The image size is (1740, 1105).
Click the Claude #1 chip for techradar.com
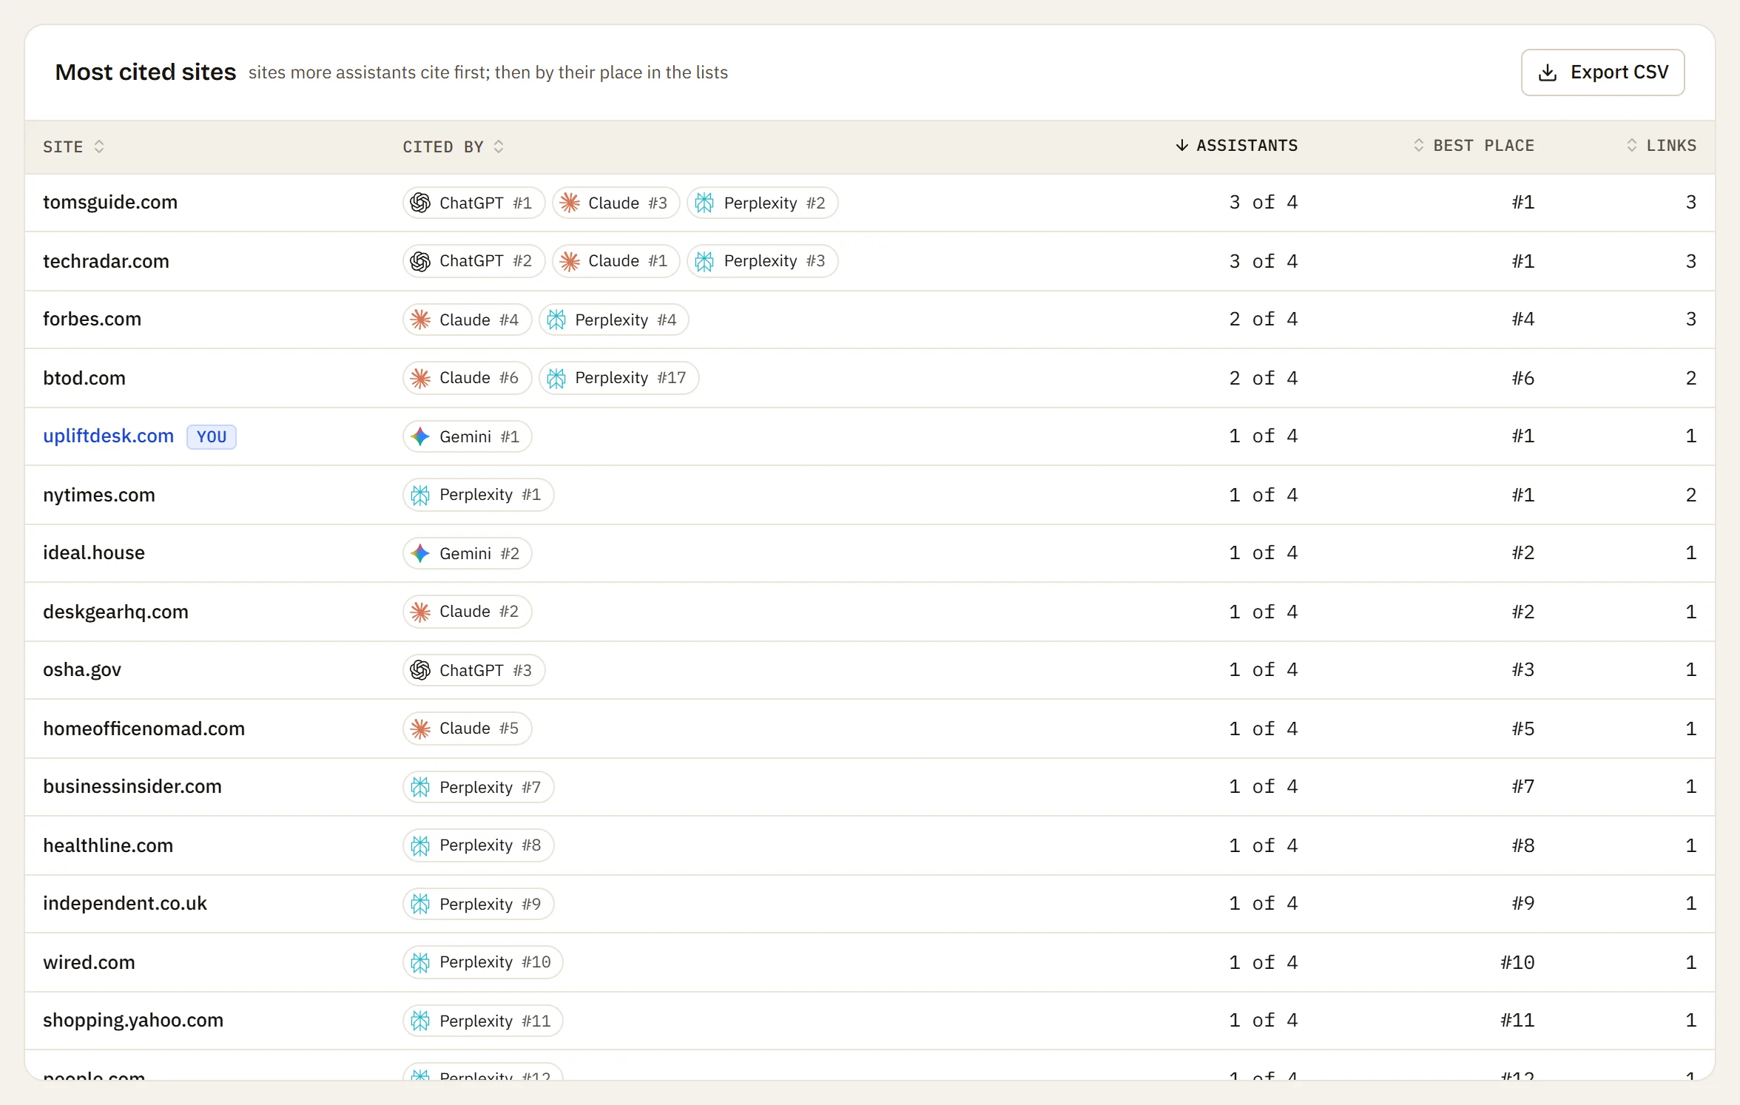(x=616, y=261)
